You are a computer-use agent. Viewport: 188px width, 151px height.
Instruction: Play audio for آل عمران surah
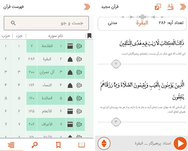[x=79, y=72]
